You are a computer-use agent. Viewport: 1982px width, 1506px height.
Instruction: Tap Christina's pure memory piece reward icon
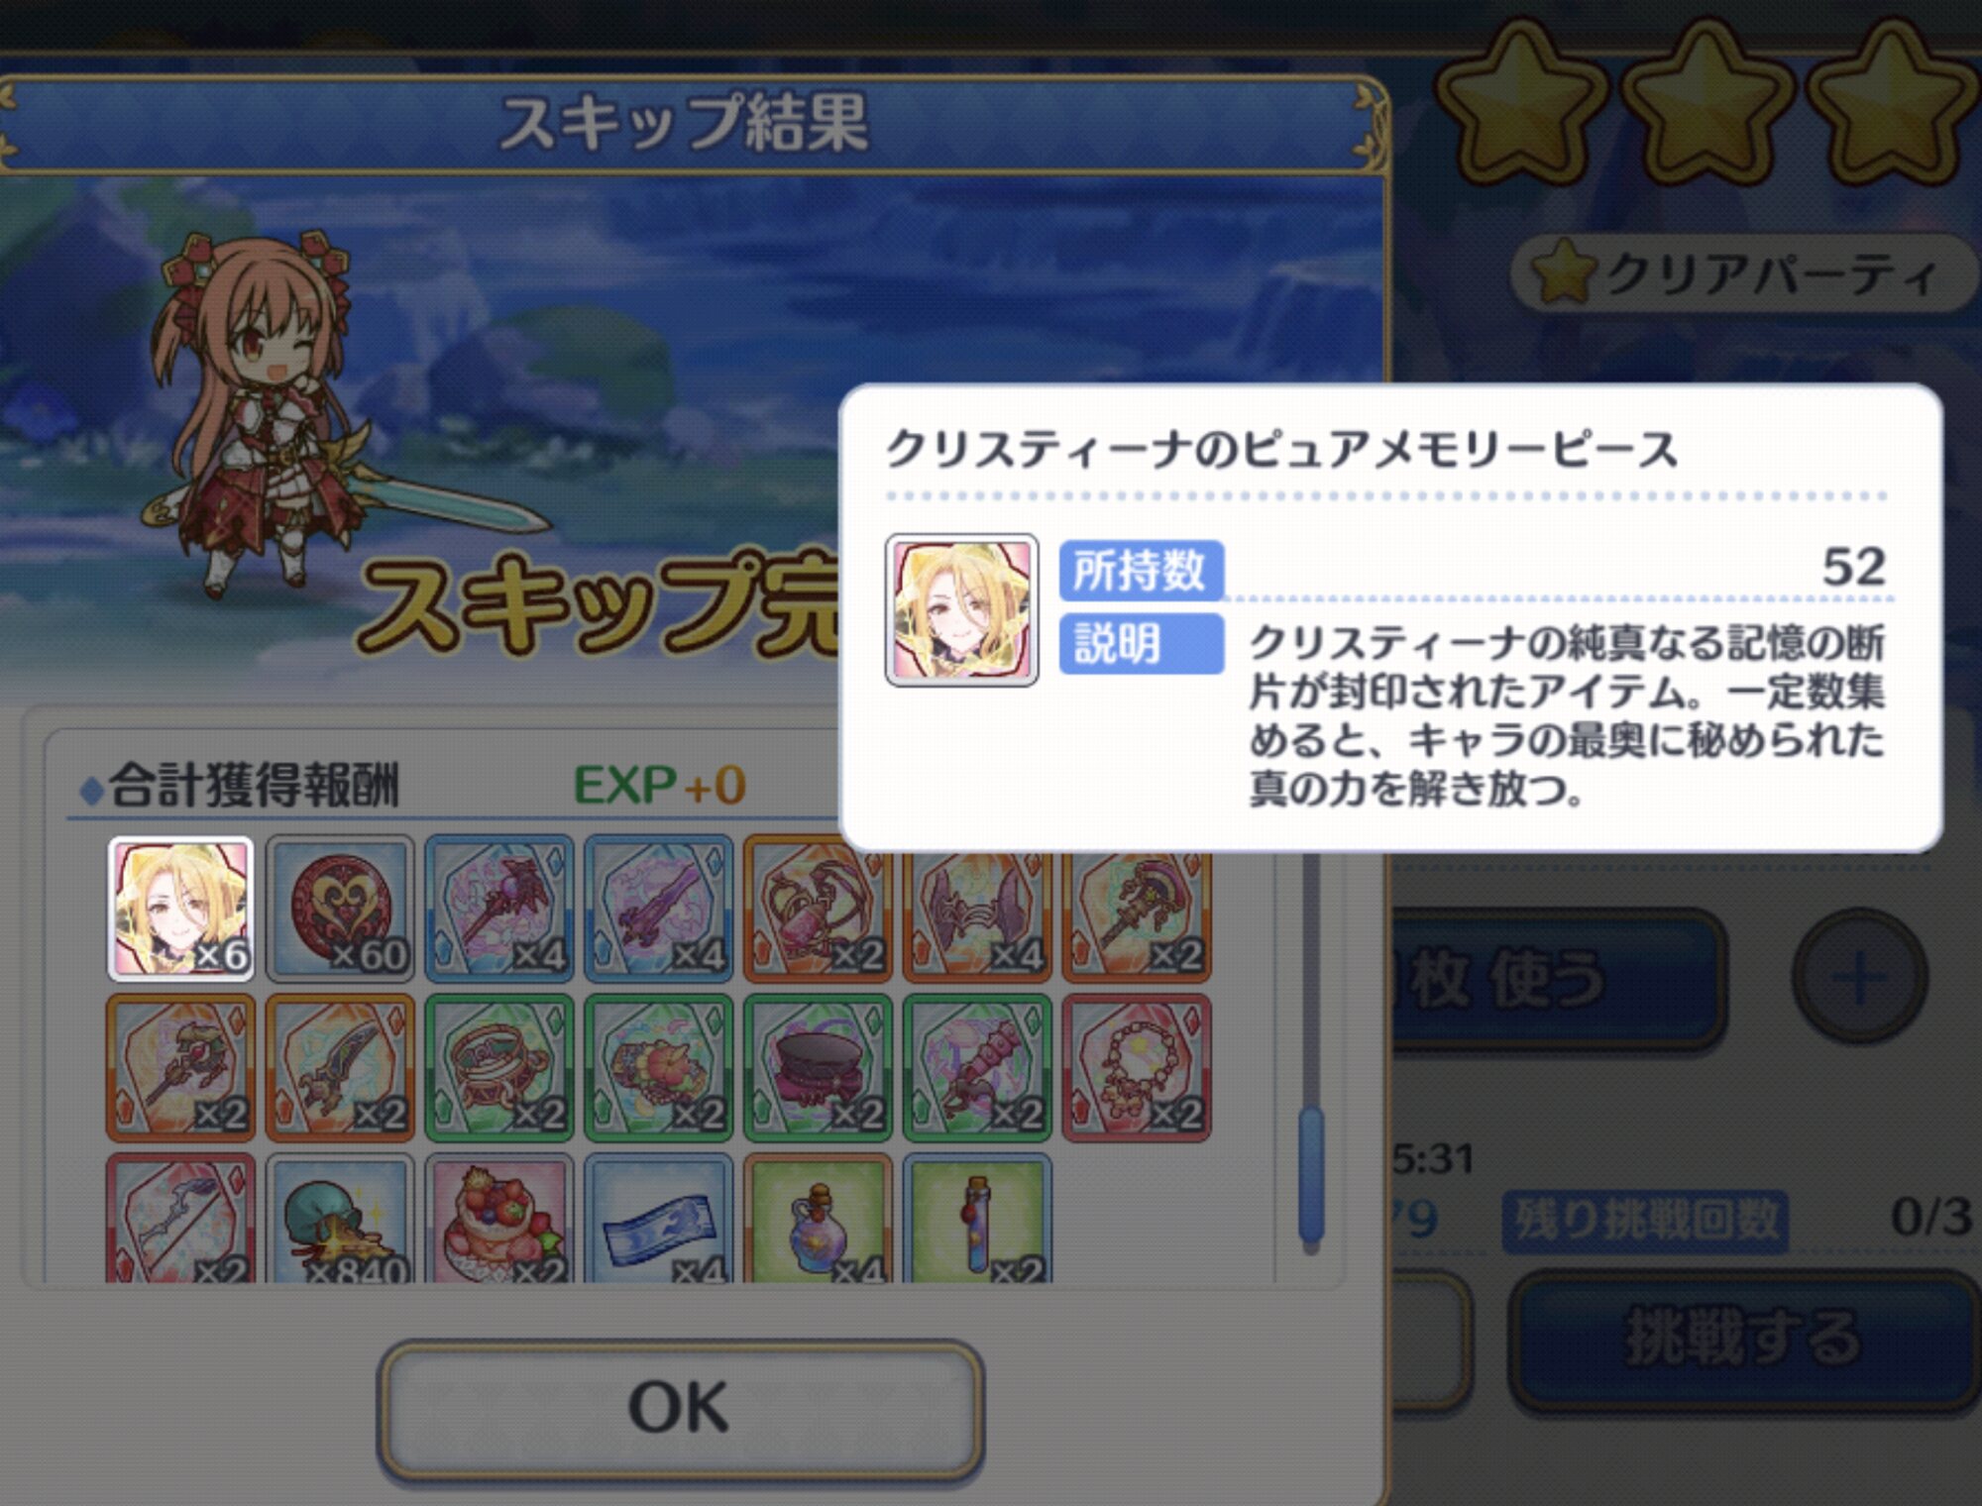tap(180, 909)
